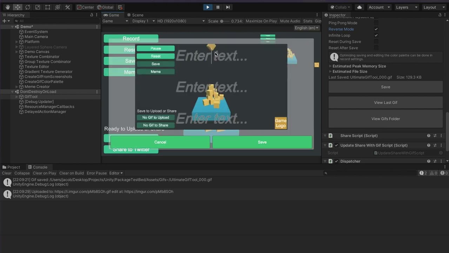This screenshot has height=253, width=449.
Task: Expand the Platform object arrow
Action: tap(16, 42)
